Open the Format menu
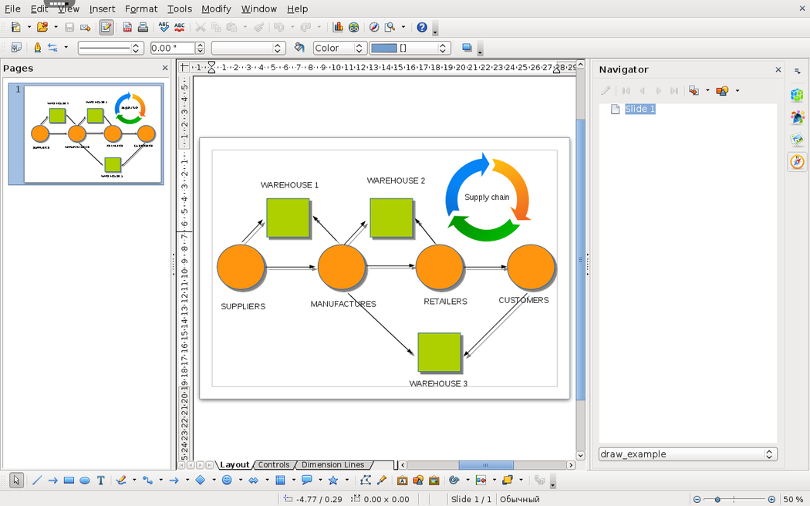The image size is (810, 506). coord(141,8)
